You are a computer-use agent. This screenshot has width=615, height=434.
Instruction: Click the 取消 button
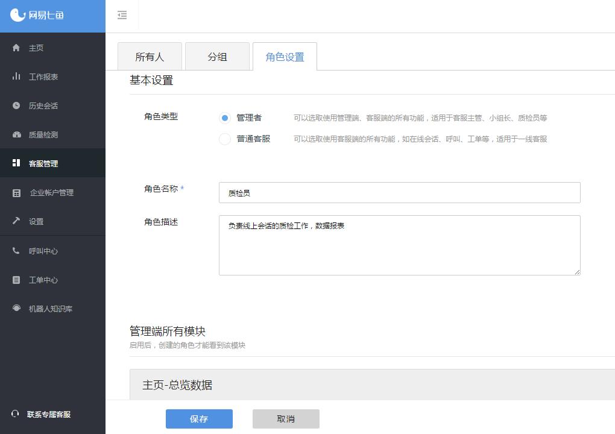point(286,419)
